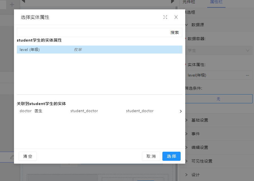Click the 取消 button
Screen dimensions: 254x181
pyautogui.click(x=151, y=156)
